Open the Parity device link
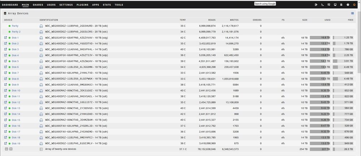This screenshot has width=361, height=156. tap(15, 26)
